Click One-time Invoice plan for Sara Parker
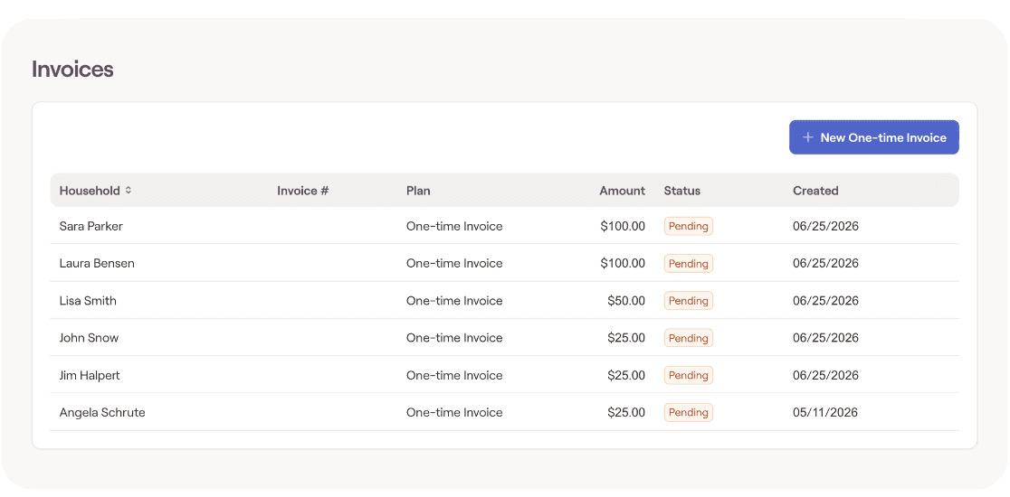 point(454,226)
